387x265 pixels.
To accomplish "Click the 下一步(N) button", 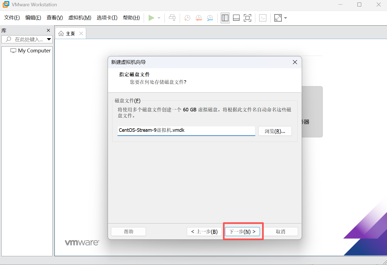I will click(x=242, y=231).
